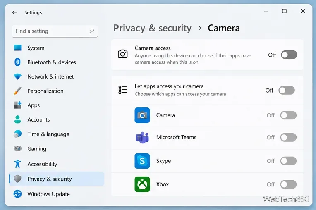Click the Network Wi-Fi diamond icon
This screenshot has height=210, width=316.
point(17,76)
